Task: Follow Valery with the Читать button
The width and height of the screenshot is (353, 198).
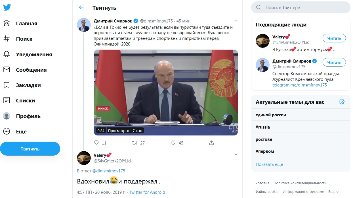Action: coord(334,38)
